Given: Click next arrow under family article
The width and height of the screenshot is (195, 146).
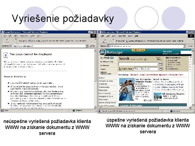Looking at the screenshot, I should tap(151, 100).
